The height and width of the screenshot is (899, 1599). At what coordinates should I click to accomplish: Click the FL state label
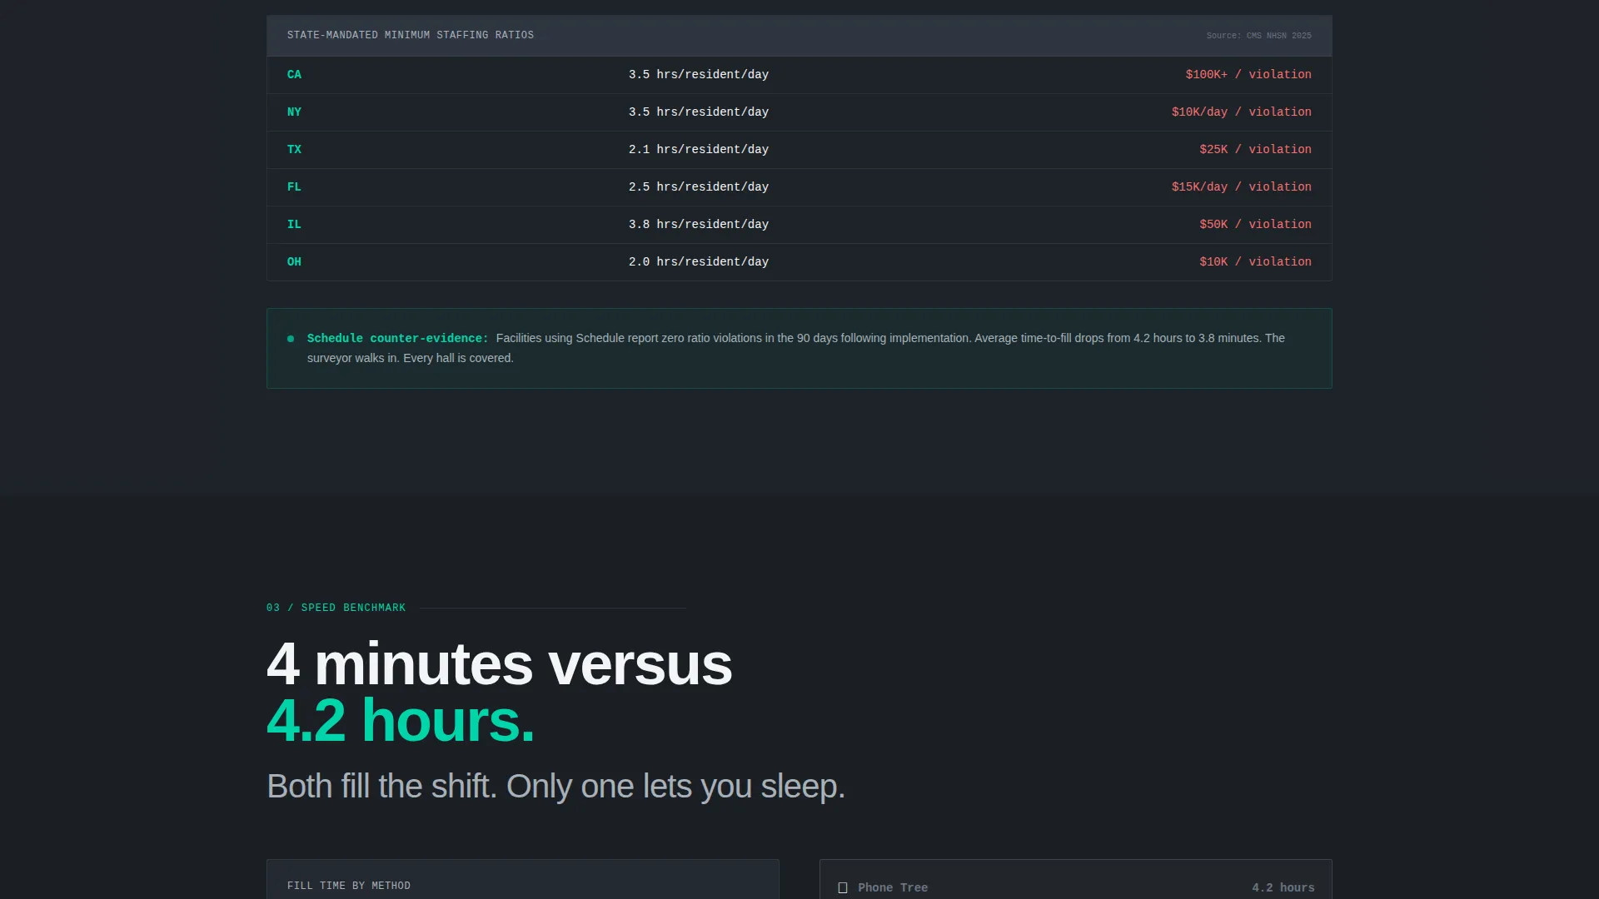click(x=294, y=187)
